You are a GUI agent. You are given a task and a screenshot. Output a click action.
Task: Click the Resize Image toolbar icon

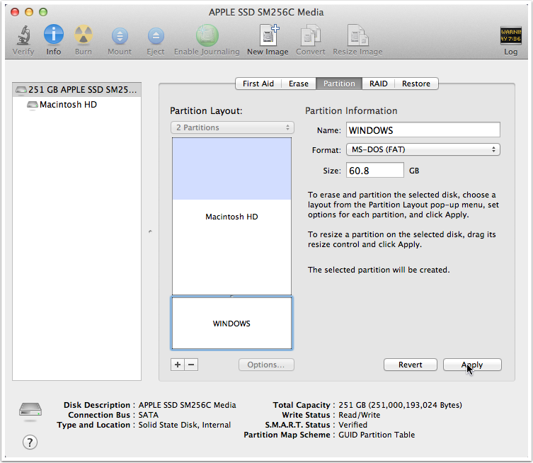click(x=357, y=35)
